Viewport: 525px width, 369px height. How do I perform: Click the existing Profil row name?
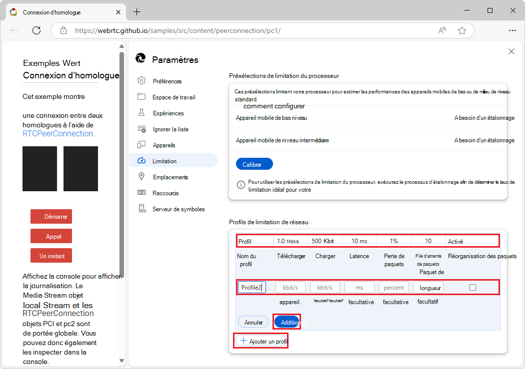click(245, 241)
